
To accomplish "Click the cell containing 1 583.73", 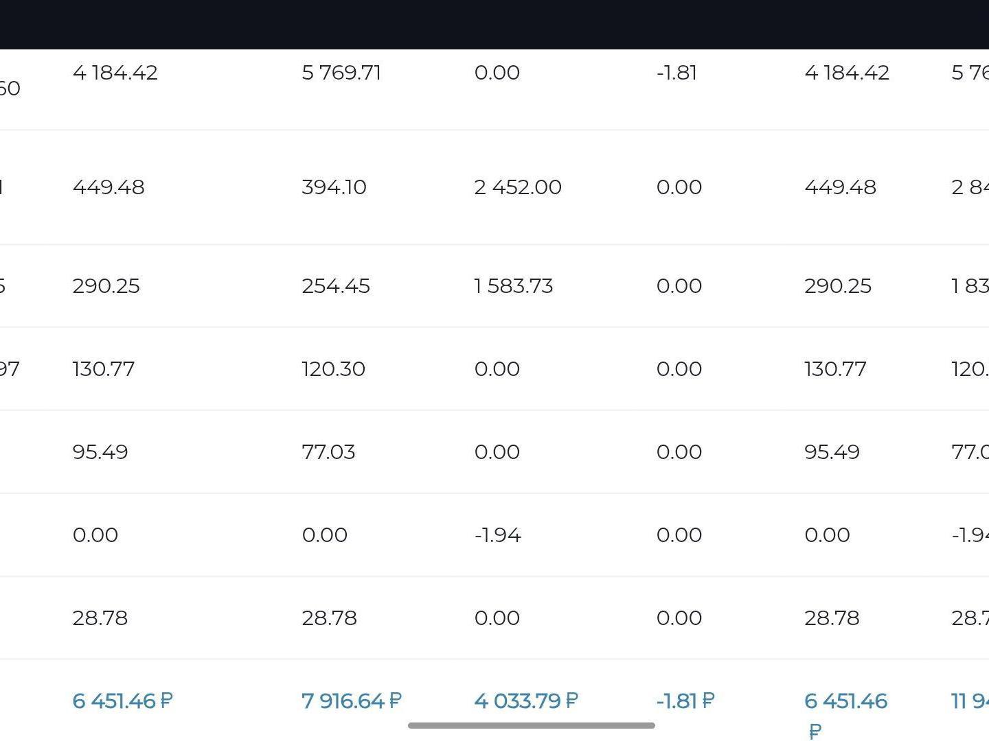I will 513,286.
